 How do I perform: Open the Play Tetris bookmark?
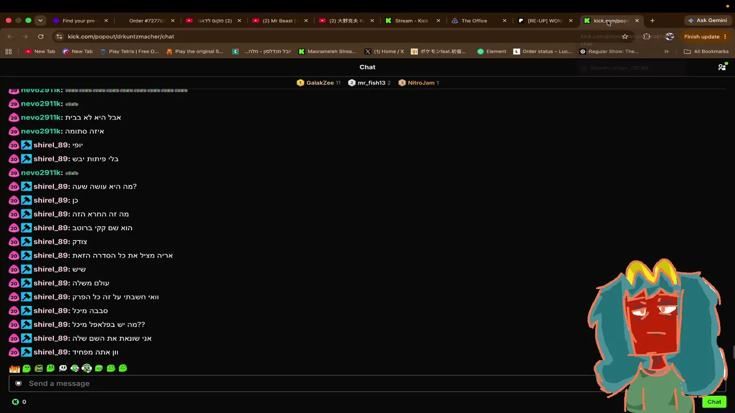[x=129, y=51]
